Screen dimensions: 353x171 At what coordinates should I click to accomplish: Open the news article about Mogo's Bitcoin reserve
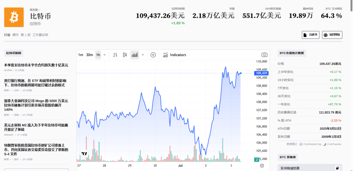36,105
